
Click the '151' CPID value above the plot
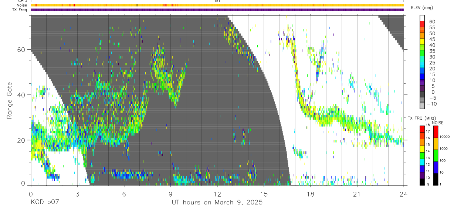(217, 1)
